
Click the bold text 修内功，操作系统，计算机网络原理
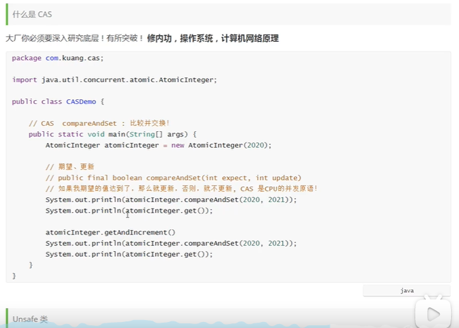coord(213,38)
